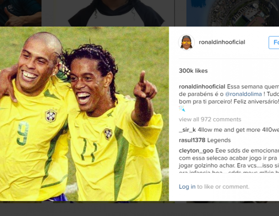This screenshot has height=216, width=279.
Task: Open the ronaldinhooficial username header link
Action: point(222,42)
